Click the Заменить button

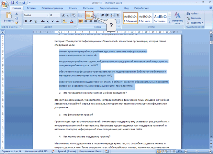[x=194, y=18]
